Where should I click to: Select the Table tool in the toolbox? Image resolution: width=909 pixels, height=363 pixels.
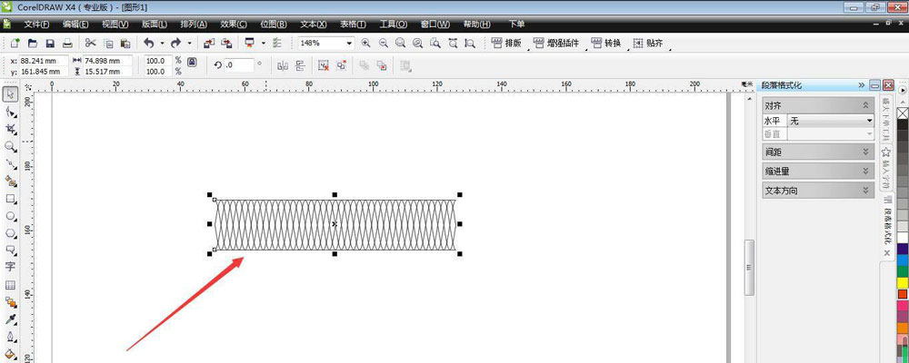10,284
